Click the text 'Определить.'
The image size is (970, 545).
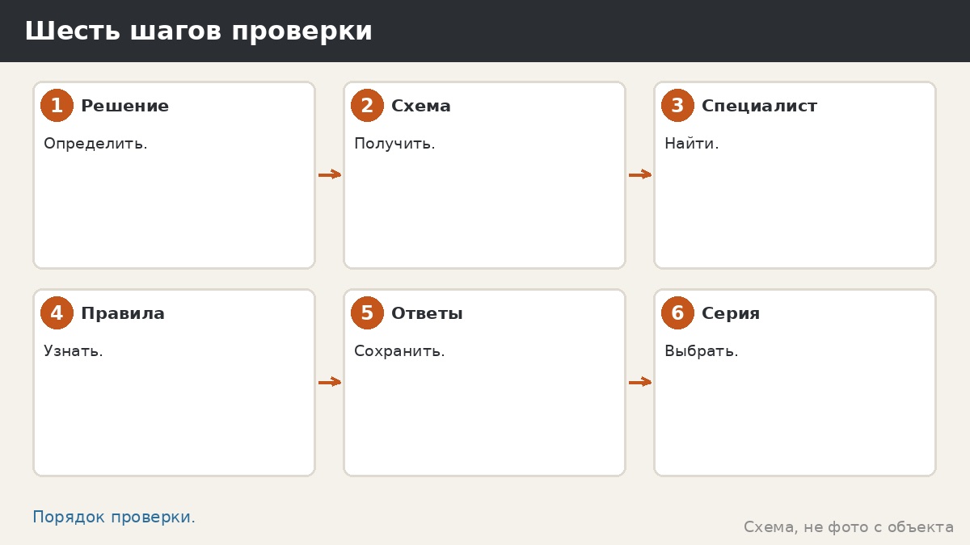95,144
